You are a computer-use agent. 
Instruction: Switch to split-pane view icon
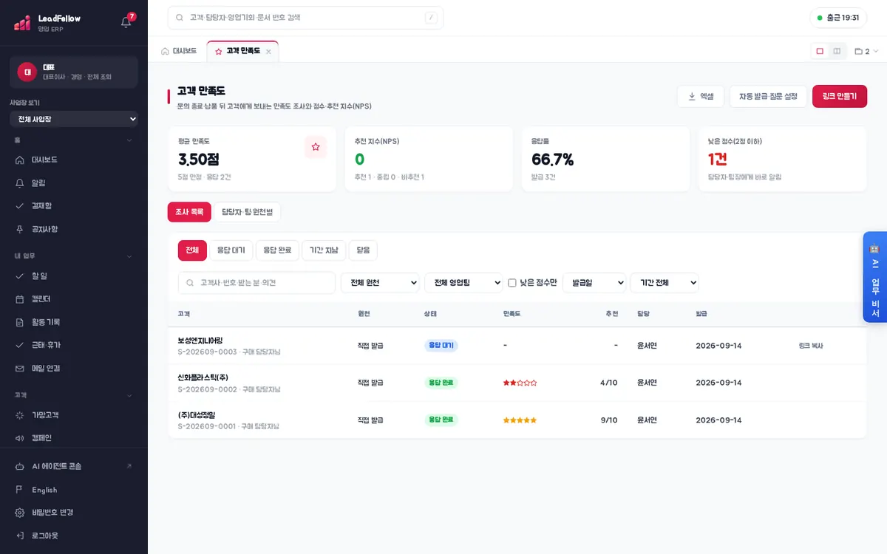click(837, 51)
